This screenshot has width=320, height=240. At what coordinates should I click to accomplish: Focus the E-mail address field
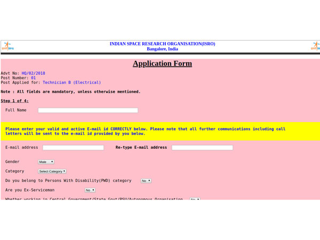coord(73,148)
